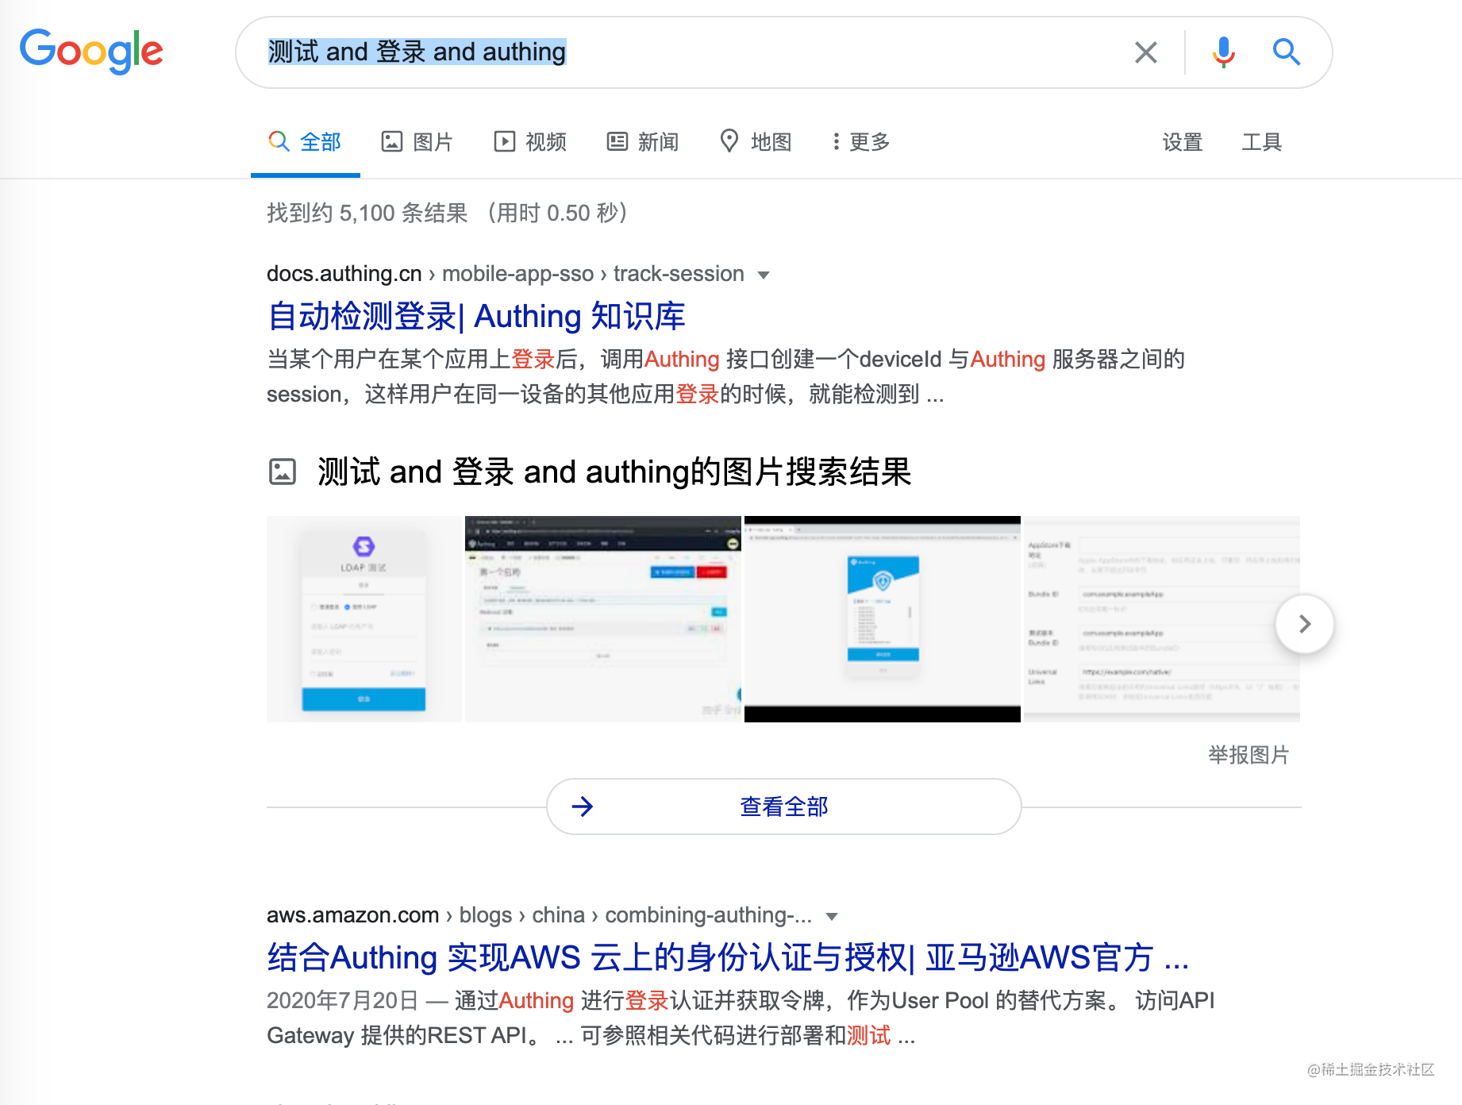
Task: Click 查看全部 view all button
Action: [784, 807]
